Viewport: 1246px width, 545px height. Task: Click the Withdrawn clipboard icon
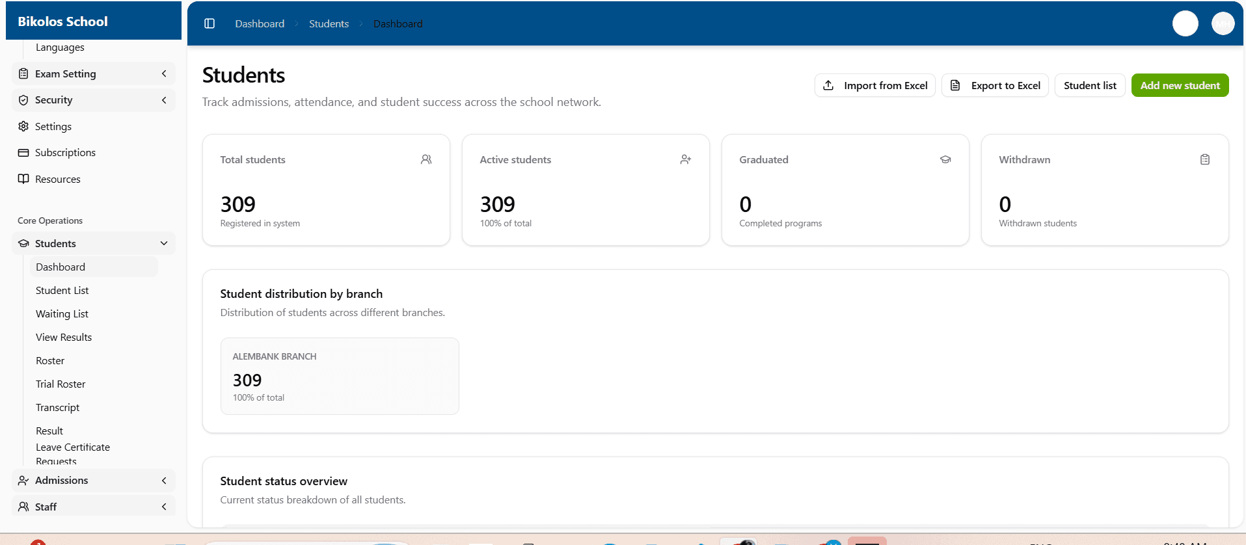point(1205,159)
